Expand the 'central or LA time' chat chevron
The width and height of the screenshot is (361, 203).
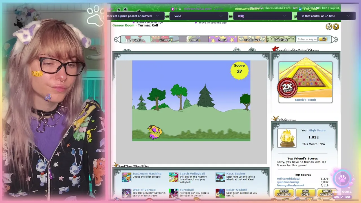348,16
